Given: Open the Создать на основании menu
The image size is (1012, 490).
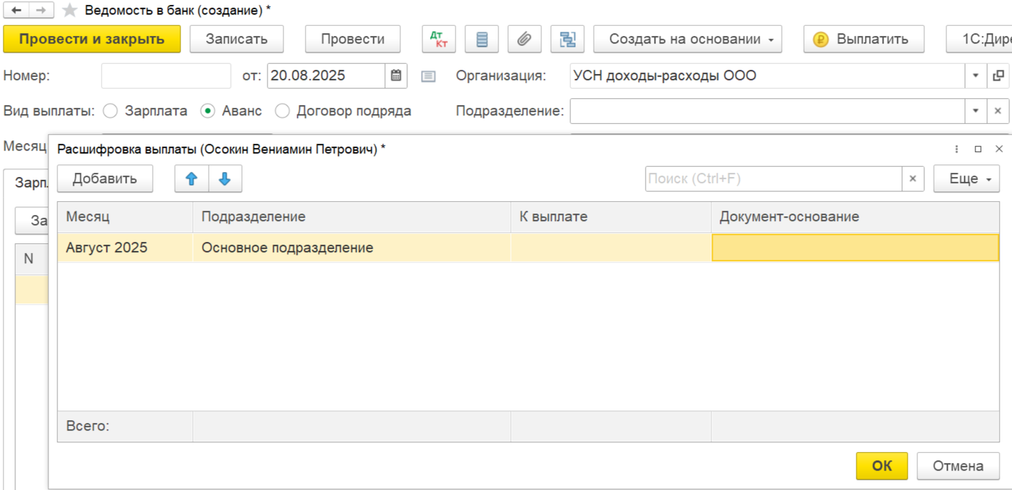Looking at the screenshot, I should point(687,39).
